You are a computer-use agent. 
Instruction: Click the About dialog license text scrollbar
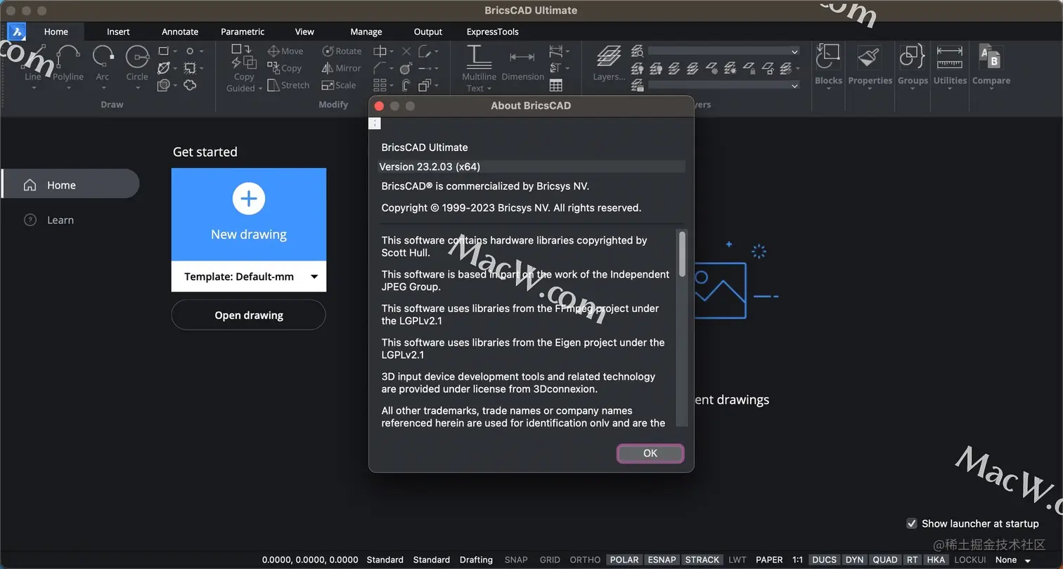tap(681, 254)
